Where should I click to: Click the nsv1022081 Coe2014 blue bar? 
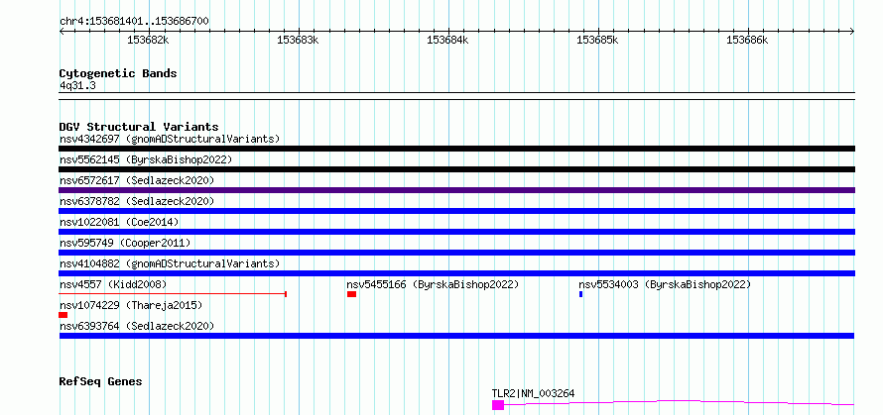point(456,232)
